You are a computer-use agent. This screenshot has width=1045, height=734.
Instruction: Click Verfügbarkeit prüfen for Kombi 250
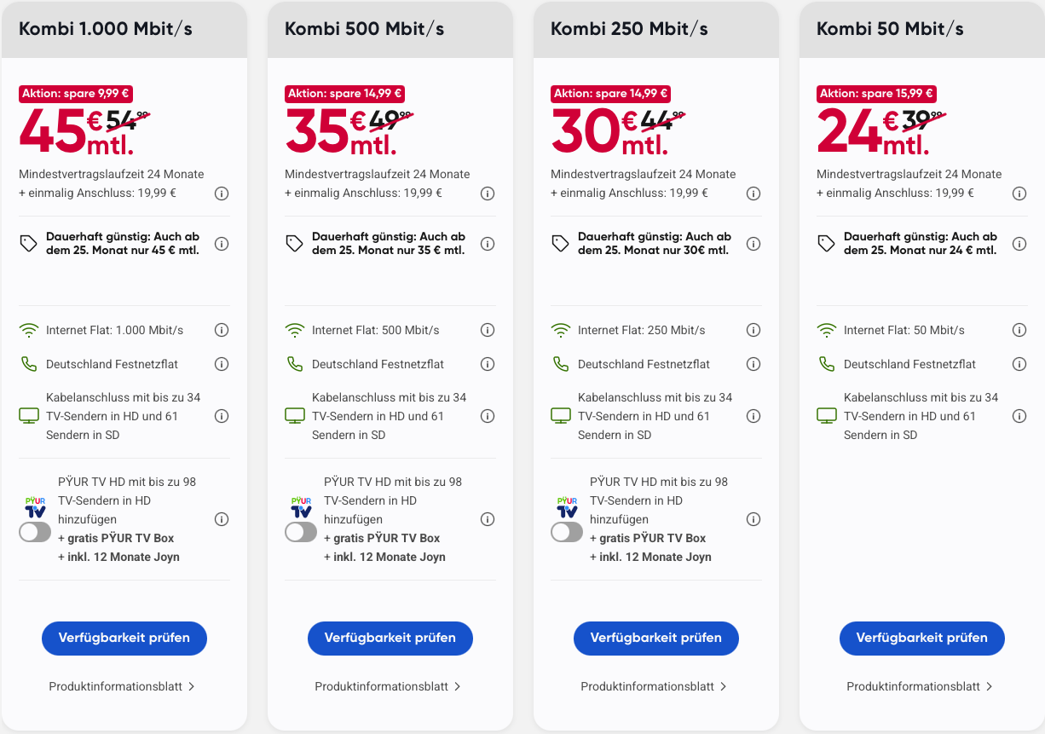coord(655,638)
